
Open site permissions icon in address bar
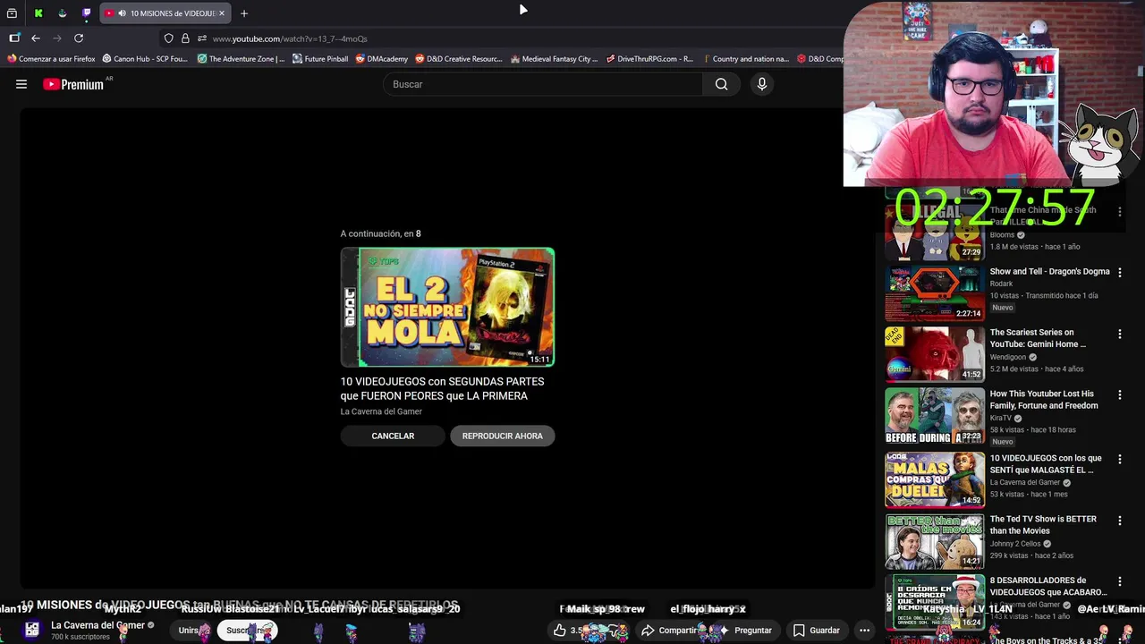pyautogui.click(x=202, y=38)
